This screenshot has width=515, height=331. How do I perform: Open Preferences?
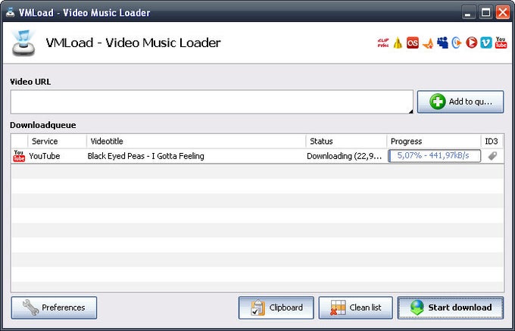pos(54,308)
